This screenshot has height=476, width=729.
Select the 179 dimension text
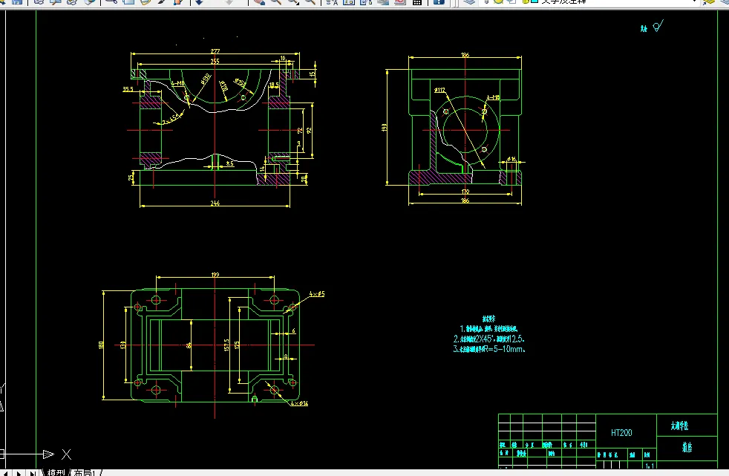point(465,192)
